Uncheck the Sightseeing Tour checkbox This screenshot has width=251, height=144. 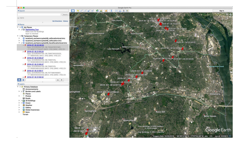point(22,30)
